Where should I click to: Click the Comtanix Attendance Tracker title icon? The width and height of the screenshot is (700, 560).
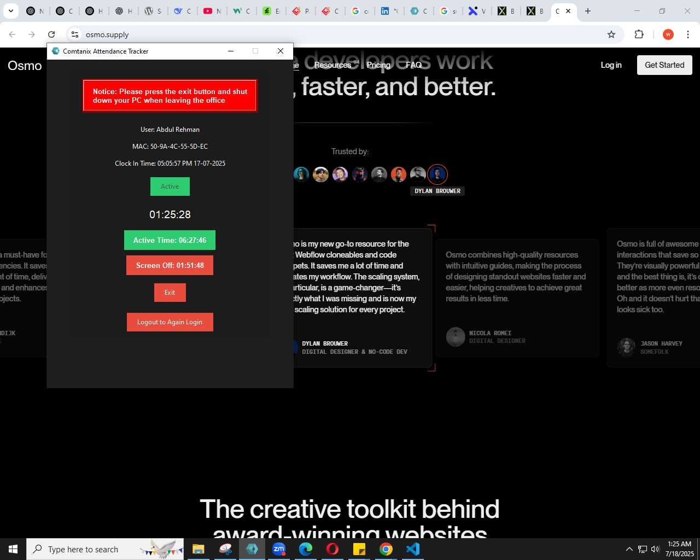click(55, 51)
